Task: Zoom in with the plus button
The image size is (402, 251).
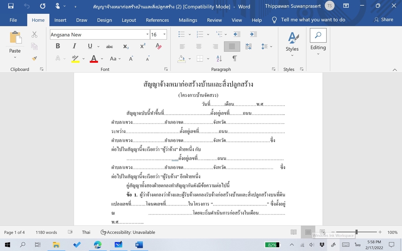Action: click(x=380, y=232)
